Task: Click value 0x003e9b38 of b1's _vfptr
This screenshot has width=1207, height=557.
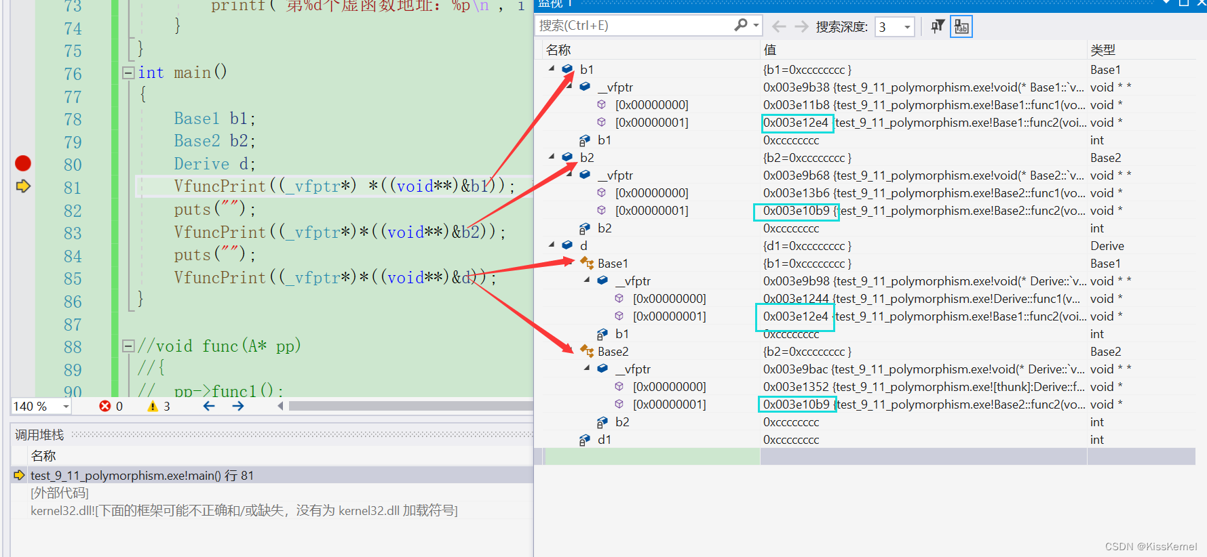Action: tap(797, 87)
